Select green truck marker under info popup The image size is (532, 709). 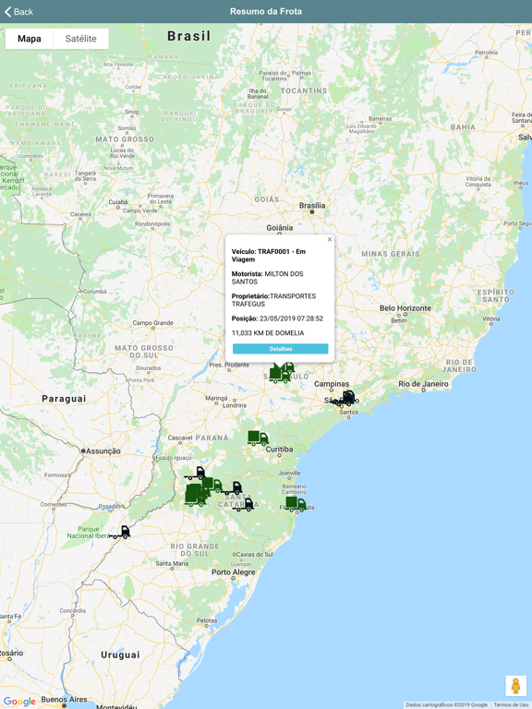click(282, 374)
